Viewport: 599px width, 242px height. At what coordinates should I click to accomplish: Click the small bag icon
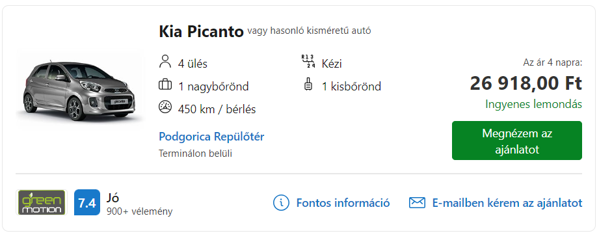tap(308, 85)
